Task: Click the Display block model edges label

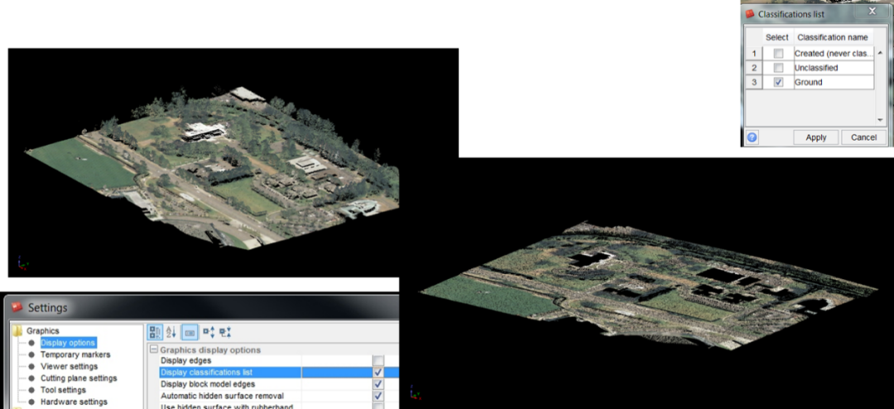Action: point(207,384)
